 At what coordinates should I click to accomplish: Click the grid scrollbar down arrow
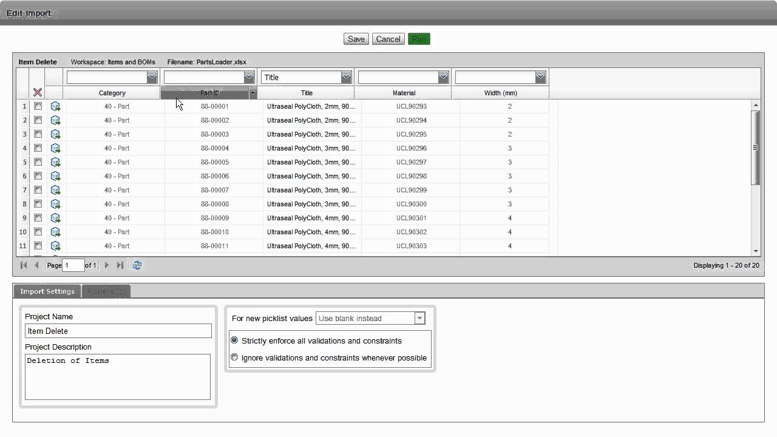(756, 251)
